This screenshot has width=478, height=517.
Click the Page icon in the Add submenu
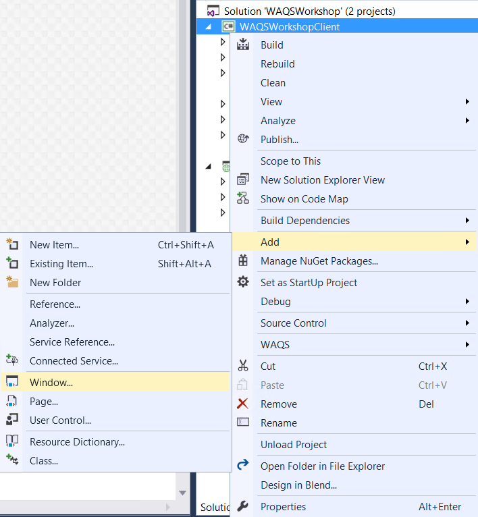pos(11,401)
